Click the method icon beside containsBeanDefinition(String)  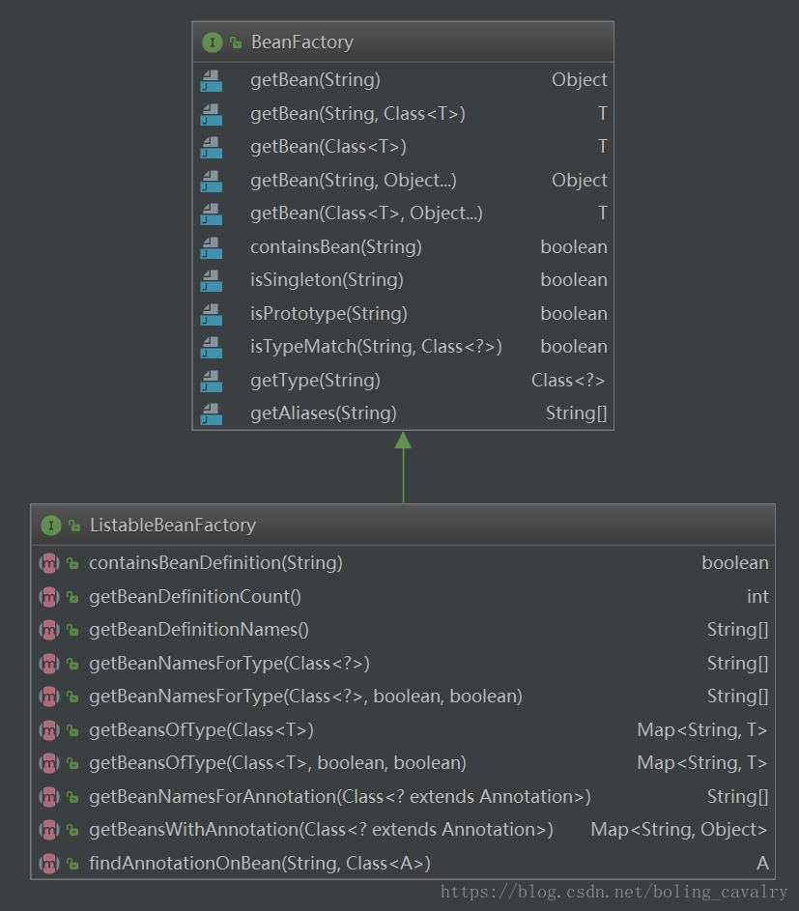click(x=49, y=563)
